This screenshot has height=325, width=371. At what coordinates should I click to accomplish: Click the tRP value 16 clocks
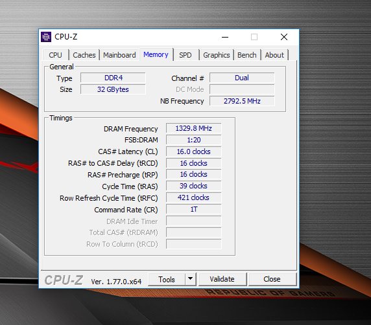(193, 174)
